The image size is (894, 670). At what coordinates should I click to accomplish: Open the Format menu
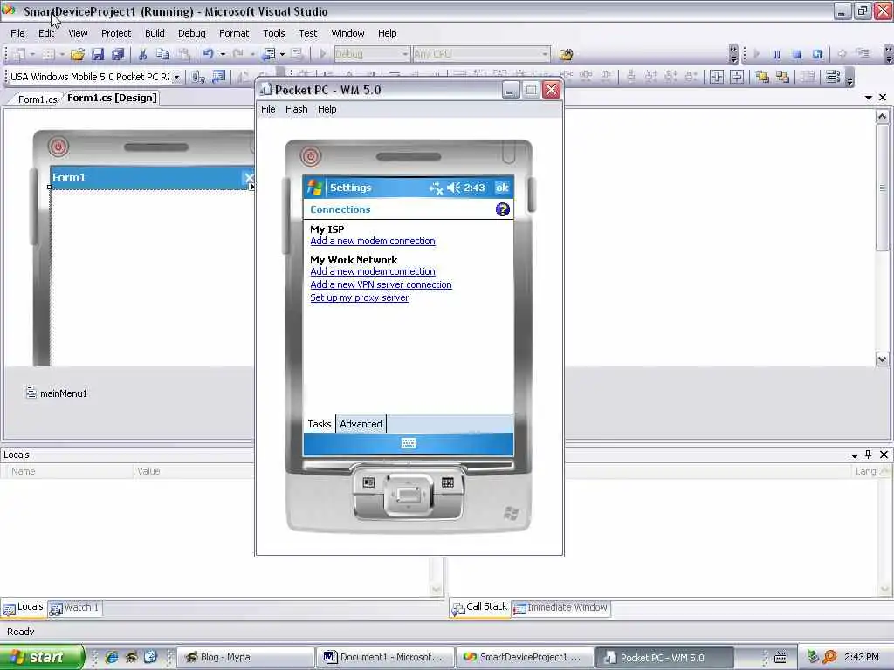point(234,33)
